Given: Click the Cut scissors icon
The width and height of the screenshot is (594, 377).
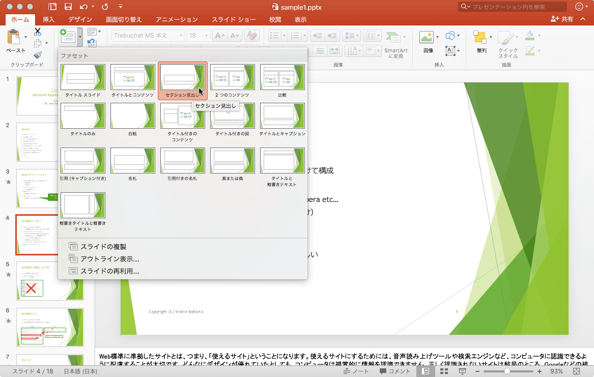Looking at the screenshot, I should [x=38, y=32].
